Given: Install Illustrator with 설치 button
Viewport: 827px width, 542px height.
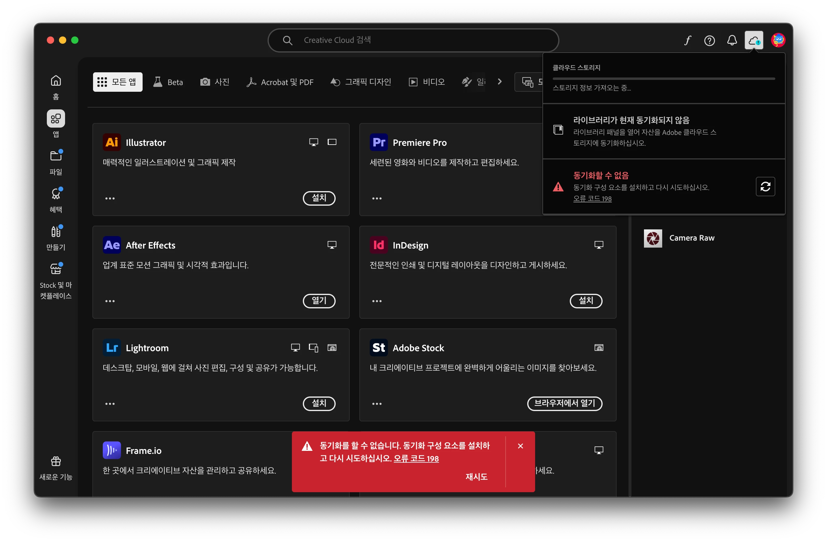Looking at the screenshot, I should coord(319,198).
